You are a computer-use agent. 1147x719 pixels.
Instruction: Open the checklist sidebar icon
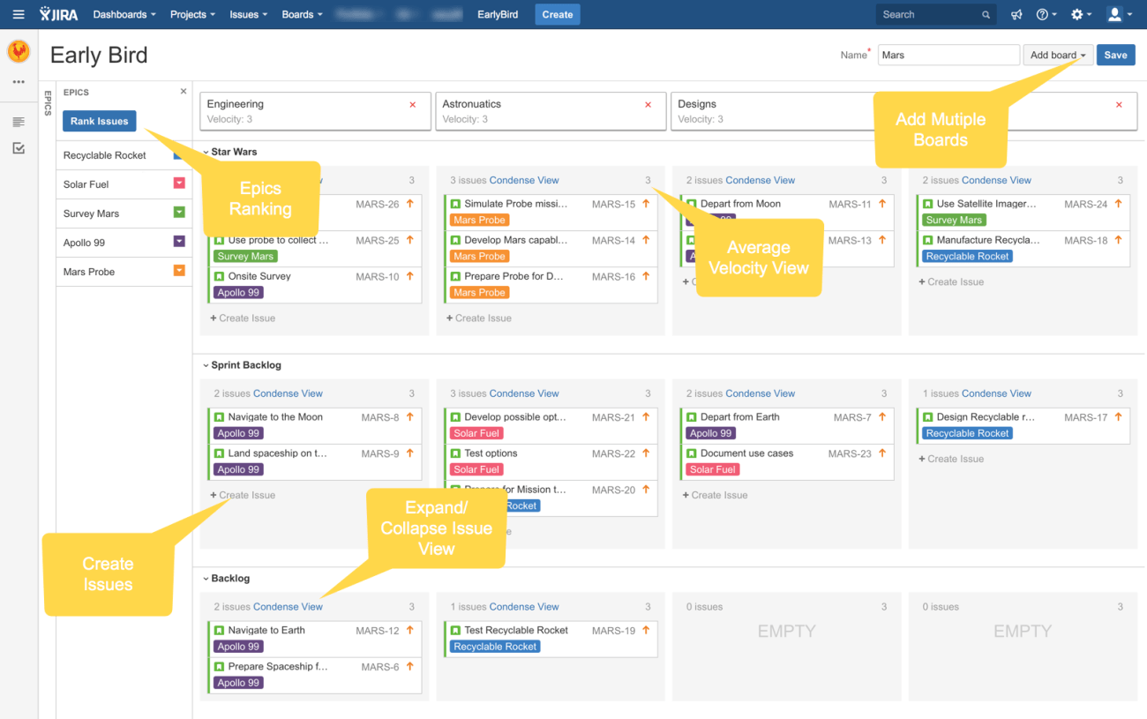[19, 148]
